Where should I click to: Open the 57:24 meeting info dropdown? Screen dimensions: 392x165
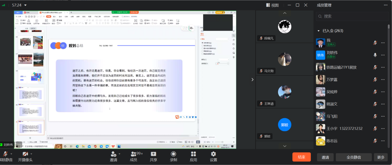(x=25, y=5)
